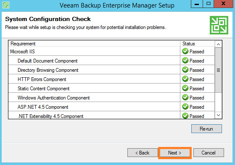Click the scrollbar thumb of requirements list
This screenshot has width=235, height=165.
coord(218,70)
